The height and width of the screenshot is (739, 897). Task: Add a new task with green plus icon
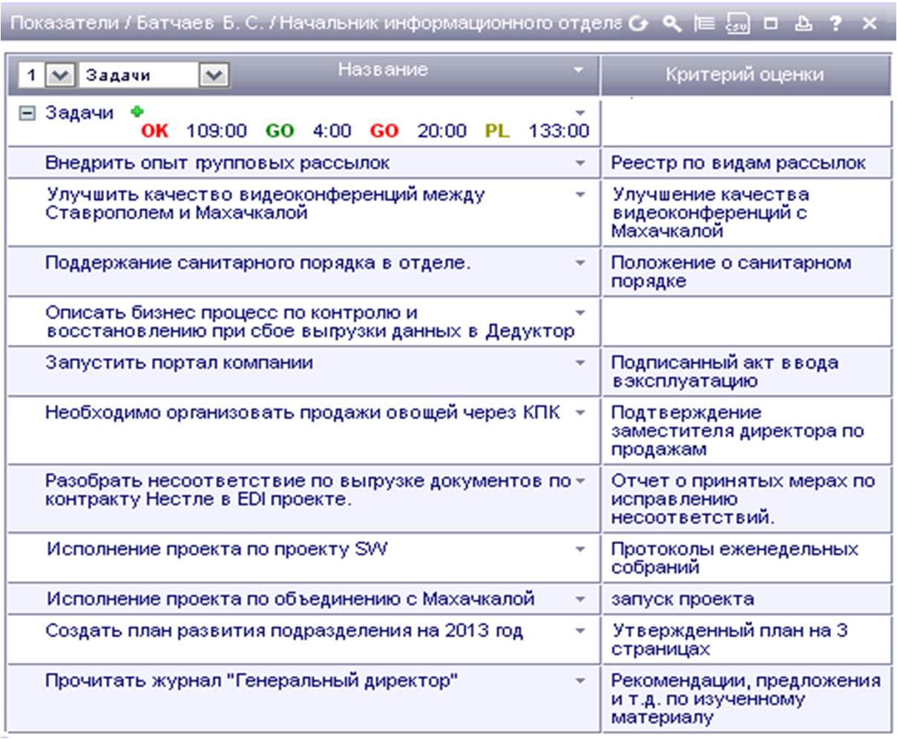136,112
